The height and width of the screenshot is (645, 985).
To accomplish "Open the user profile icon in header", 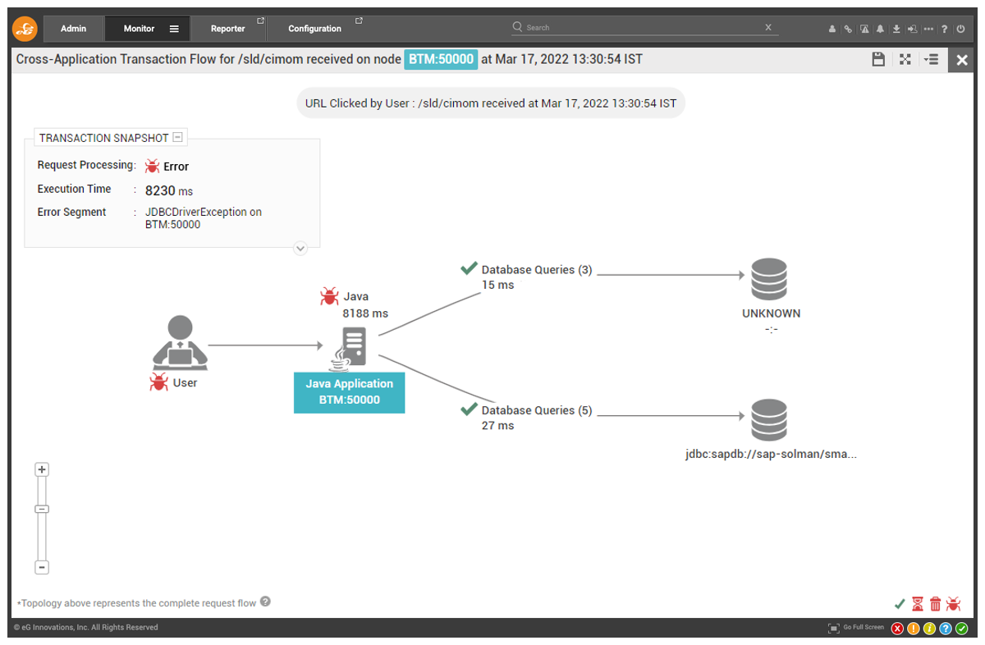I will pyautogui.click(x=832, y=29).
